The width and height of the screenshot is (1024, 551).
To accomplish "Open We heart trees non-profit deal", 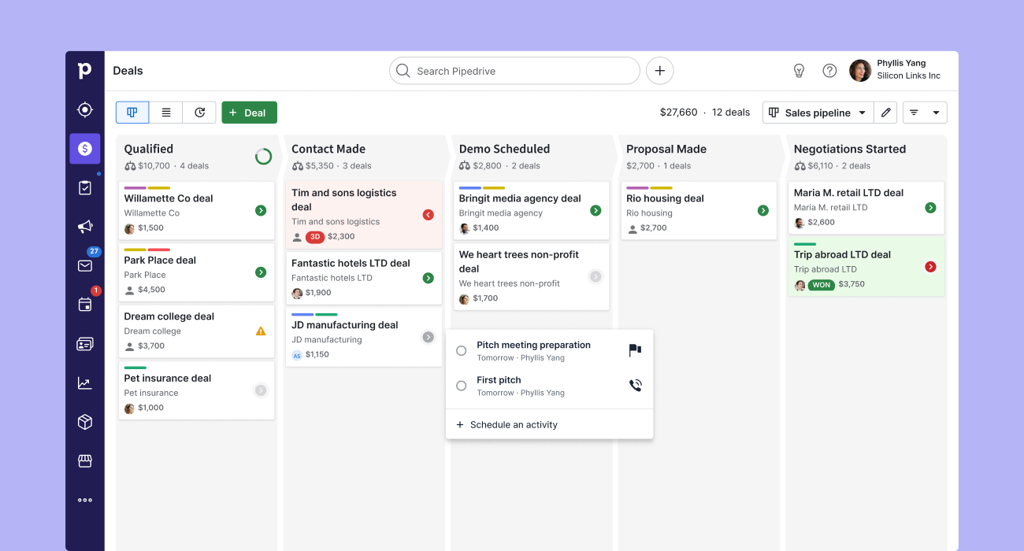I will click(x=532, y=276).
